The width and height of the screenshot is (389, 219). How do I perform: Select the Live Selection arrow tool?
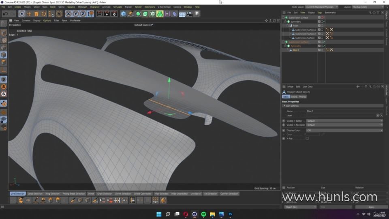coord(21,14)
